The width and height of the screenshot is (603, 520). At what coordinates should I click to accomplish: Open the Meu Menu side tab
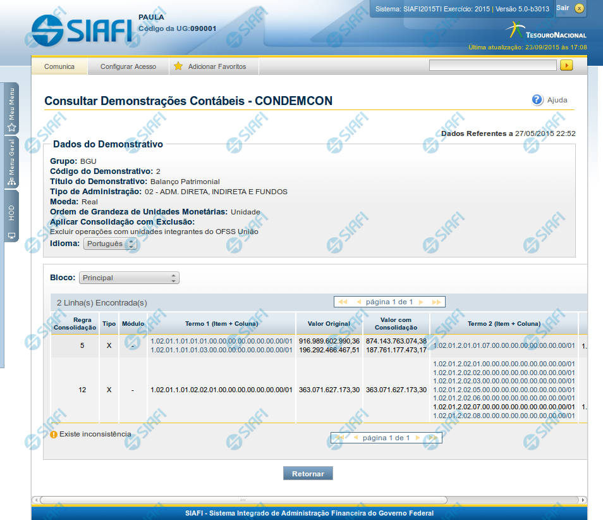pyautogui.click(x=11, y=108)
